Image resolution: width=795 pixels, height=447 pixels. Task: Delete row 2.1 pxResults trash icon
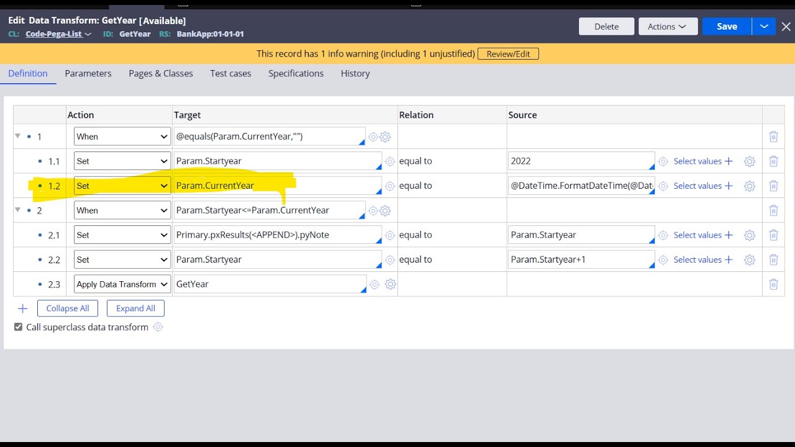(773, 235)
